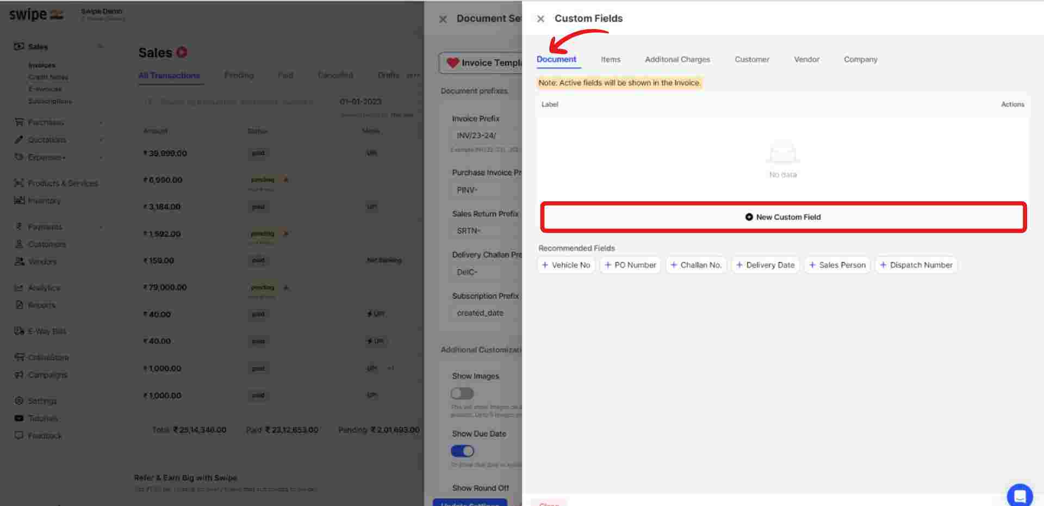Edit the Purchase Invoice Prefix field

tap(486, 190)
